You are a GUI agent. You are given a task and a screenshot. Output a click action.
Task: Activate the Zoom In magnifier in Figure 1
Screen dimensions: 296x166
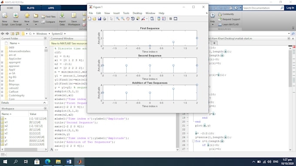(x=118, y=19)
